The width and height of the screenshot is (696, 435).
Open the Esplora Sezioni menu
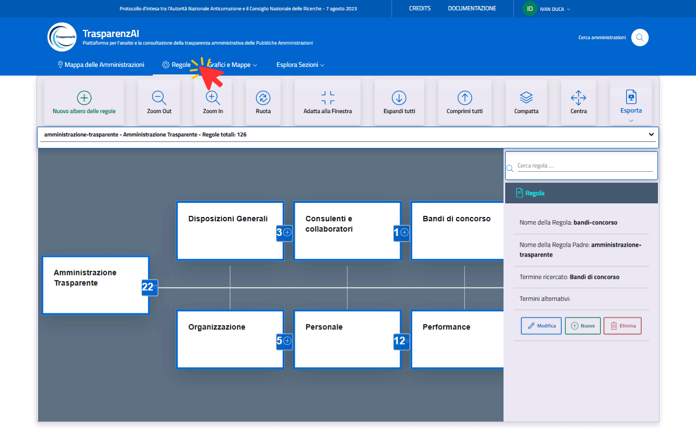pos(300,65)
